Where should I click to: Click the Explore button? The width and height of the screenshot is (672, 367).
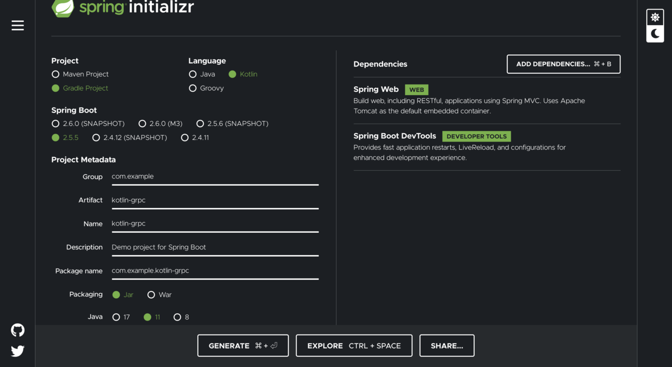click(354, 346)
